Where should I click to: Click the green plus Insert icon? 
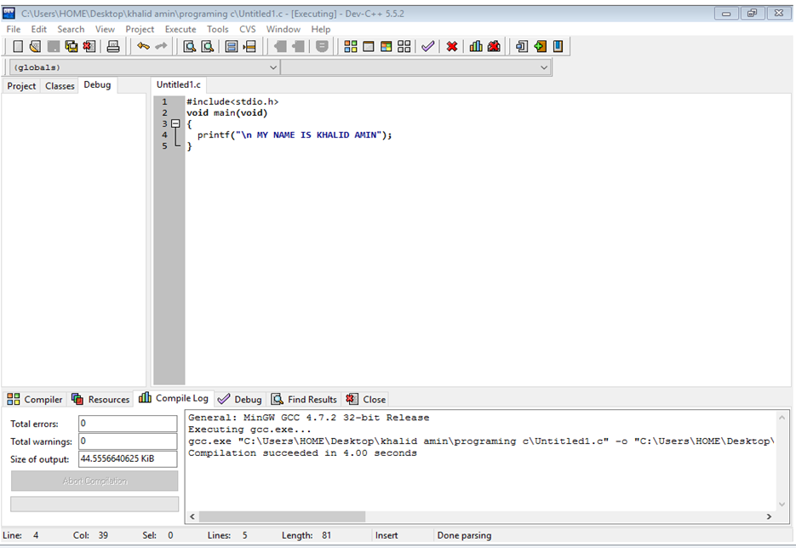click(x=540, y=47)
